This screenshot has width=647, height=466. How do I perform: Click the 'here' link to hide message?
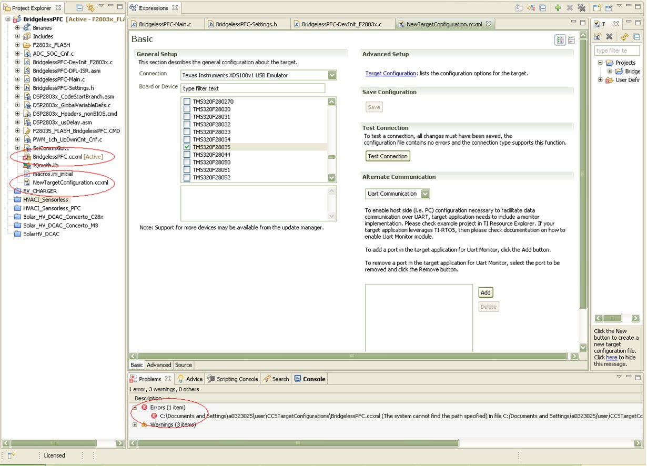[611, 357]
